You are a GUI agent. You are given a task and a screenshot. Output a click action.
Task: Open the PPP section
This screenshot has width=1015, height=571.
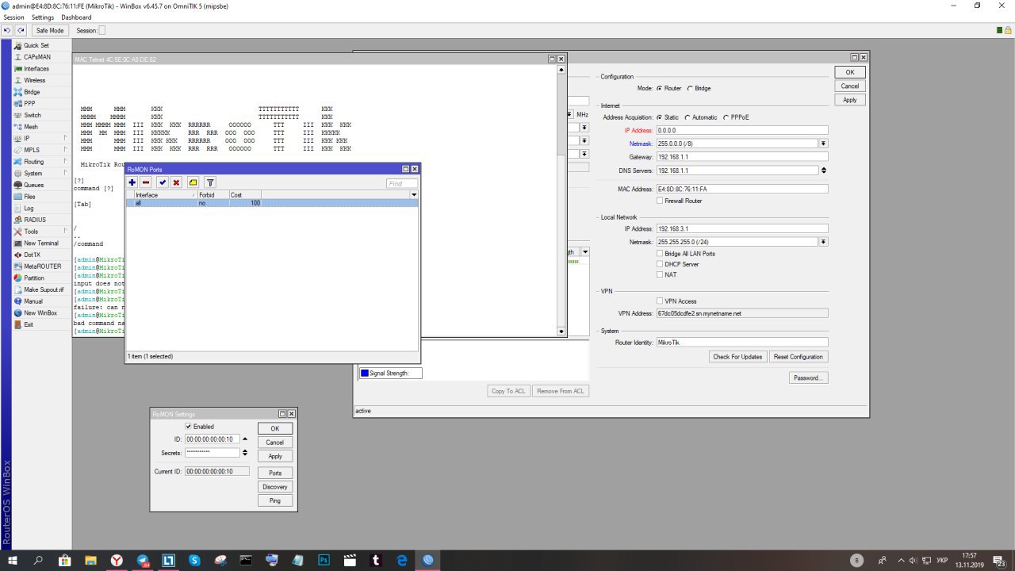tap(29, 103)
